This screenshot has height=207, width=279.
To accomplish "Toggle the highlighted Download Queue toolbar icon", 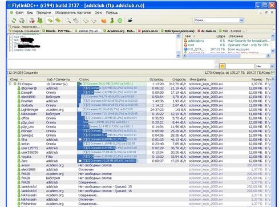I will 50,21.
